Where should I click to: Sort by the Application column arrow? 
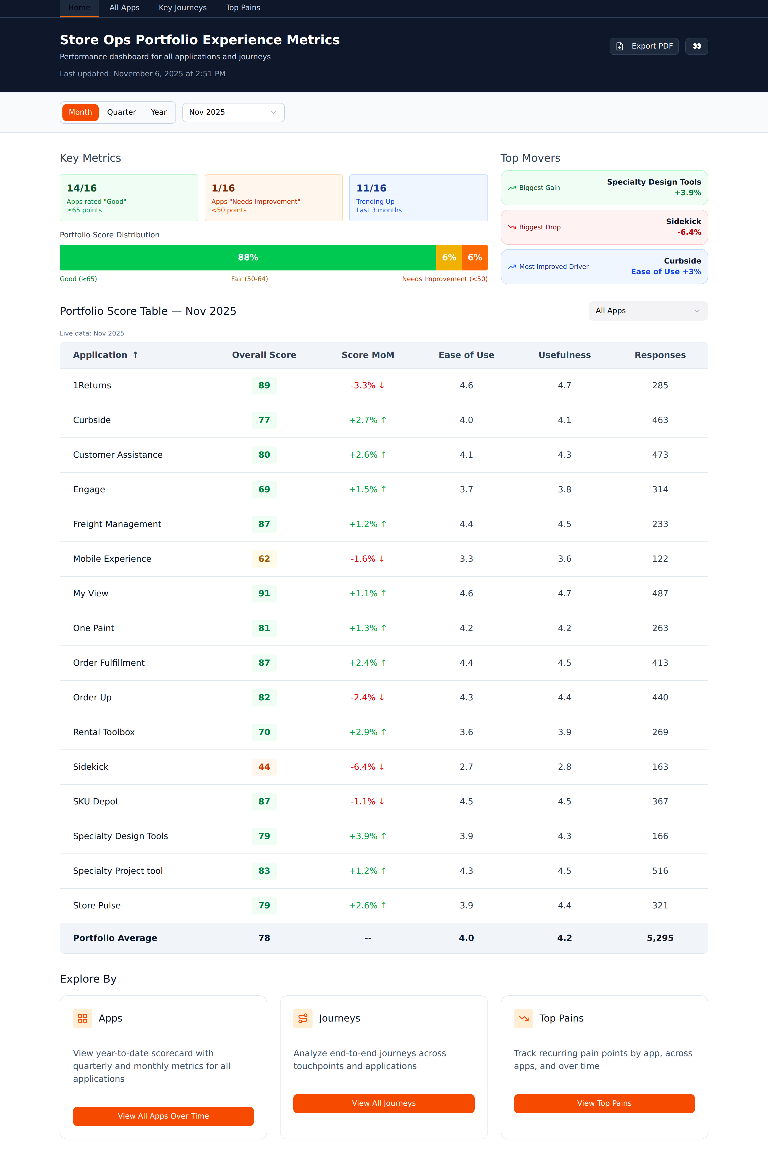(x=135, y=355)
